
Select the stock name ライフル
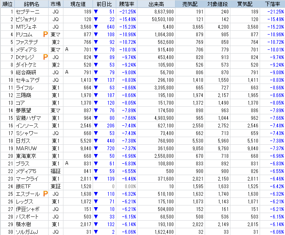(x=25, y=88)
